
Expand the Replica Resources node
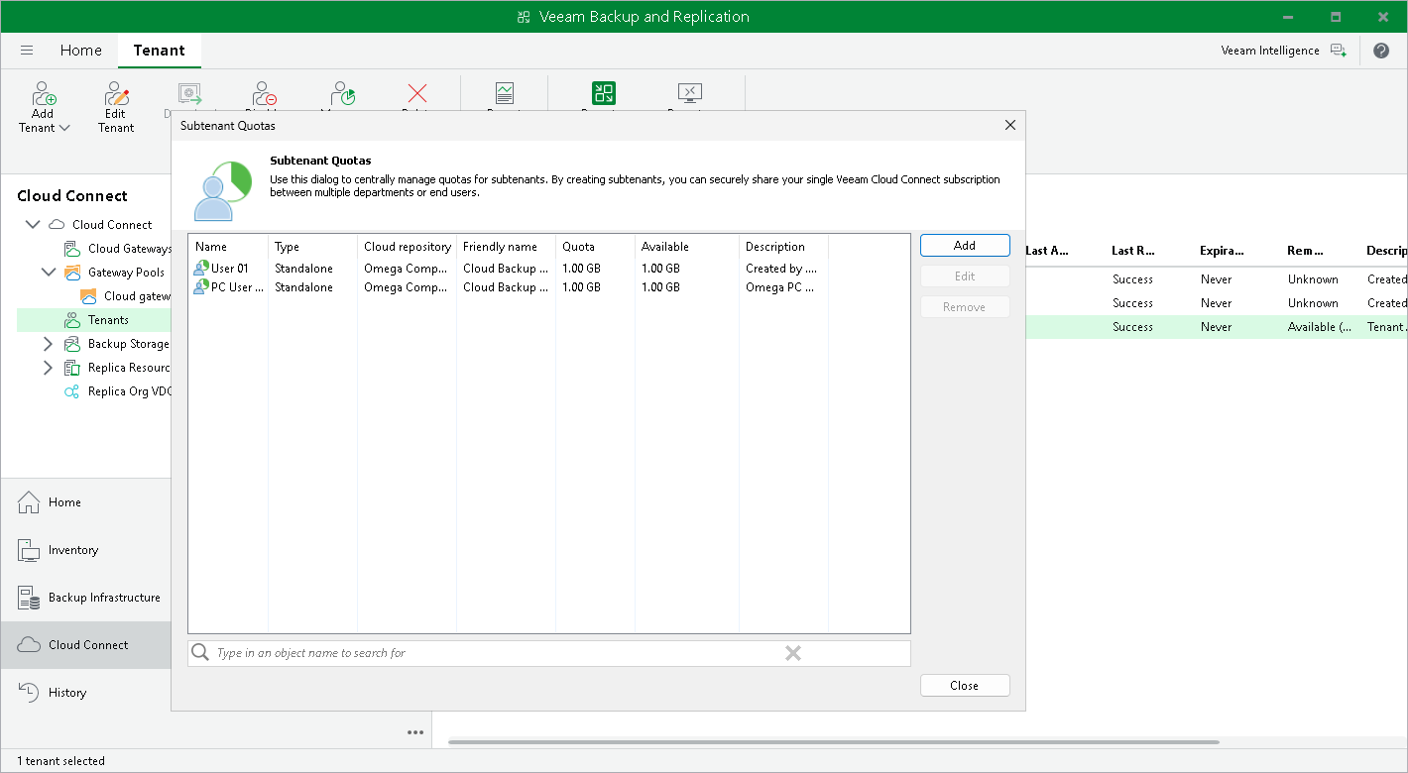48,368
